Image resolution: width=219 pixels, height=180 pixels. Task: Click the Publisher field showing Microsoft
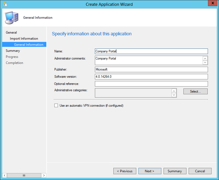pyautogui.click(x=151, y=69)
